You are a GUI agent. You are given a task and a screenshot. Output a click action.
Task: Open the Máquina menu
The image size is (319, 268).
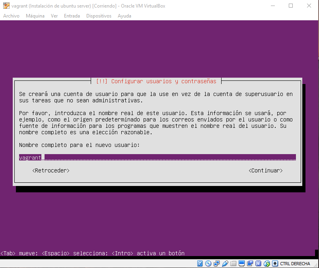pos(35,16)
